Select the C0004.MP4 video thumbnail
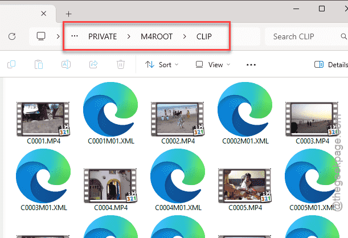 coord(110,186)
